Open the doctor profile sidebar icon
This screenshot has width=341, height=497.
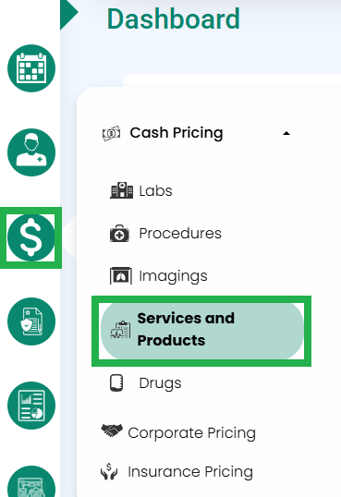pyautogui.click(x=31, y=152)
